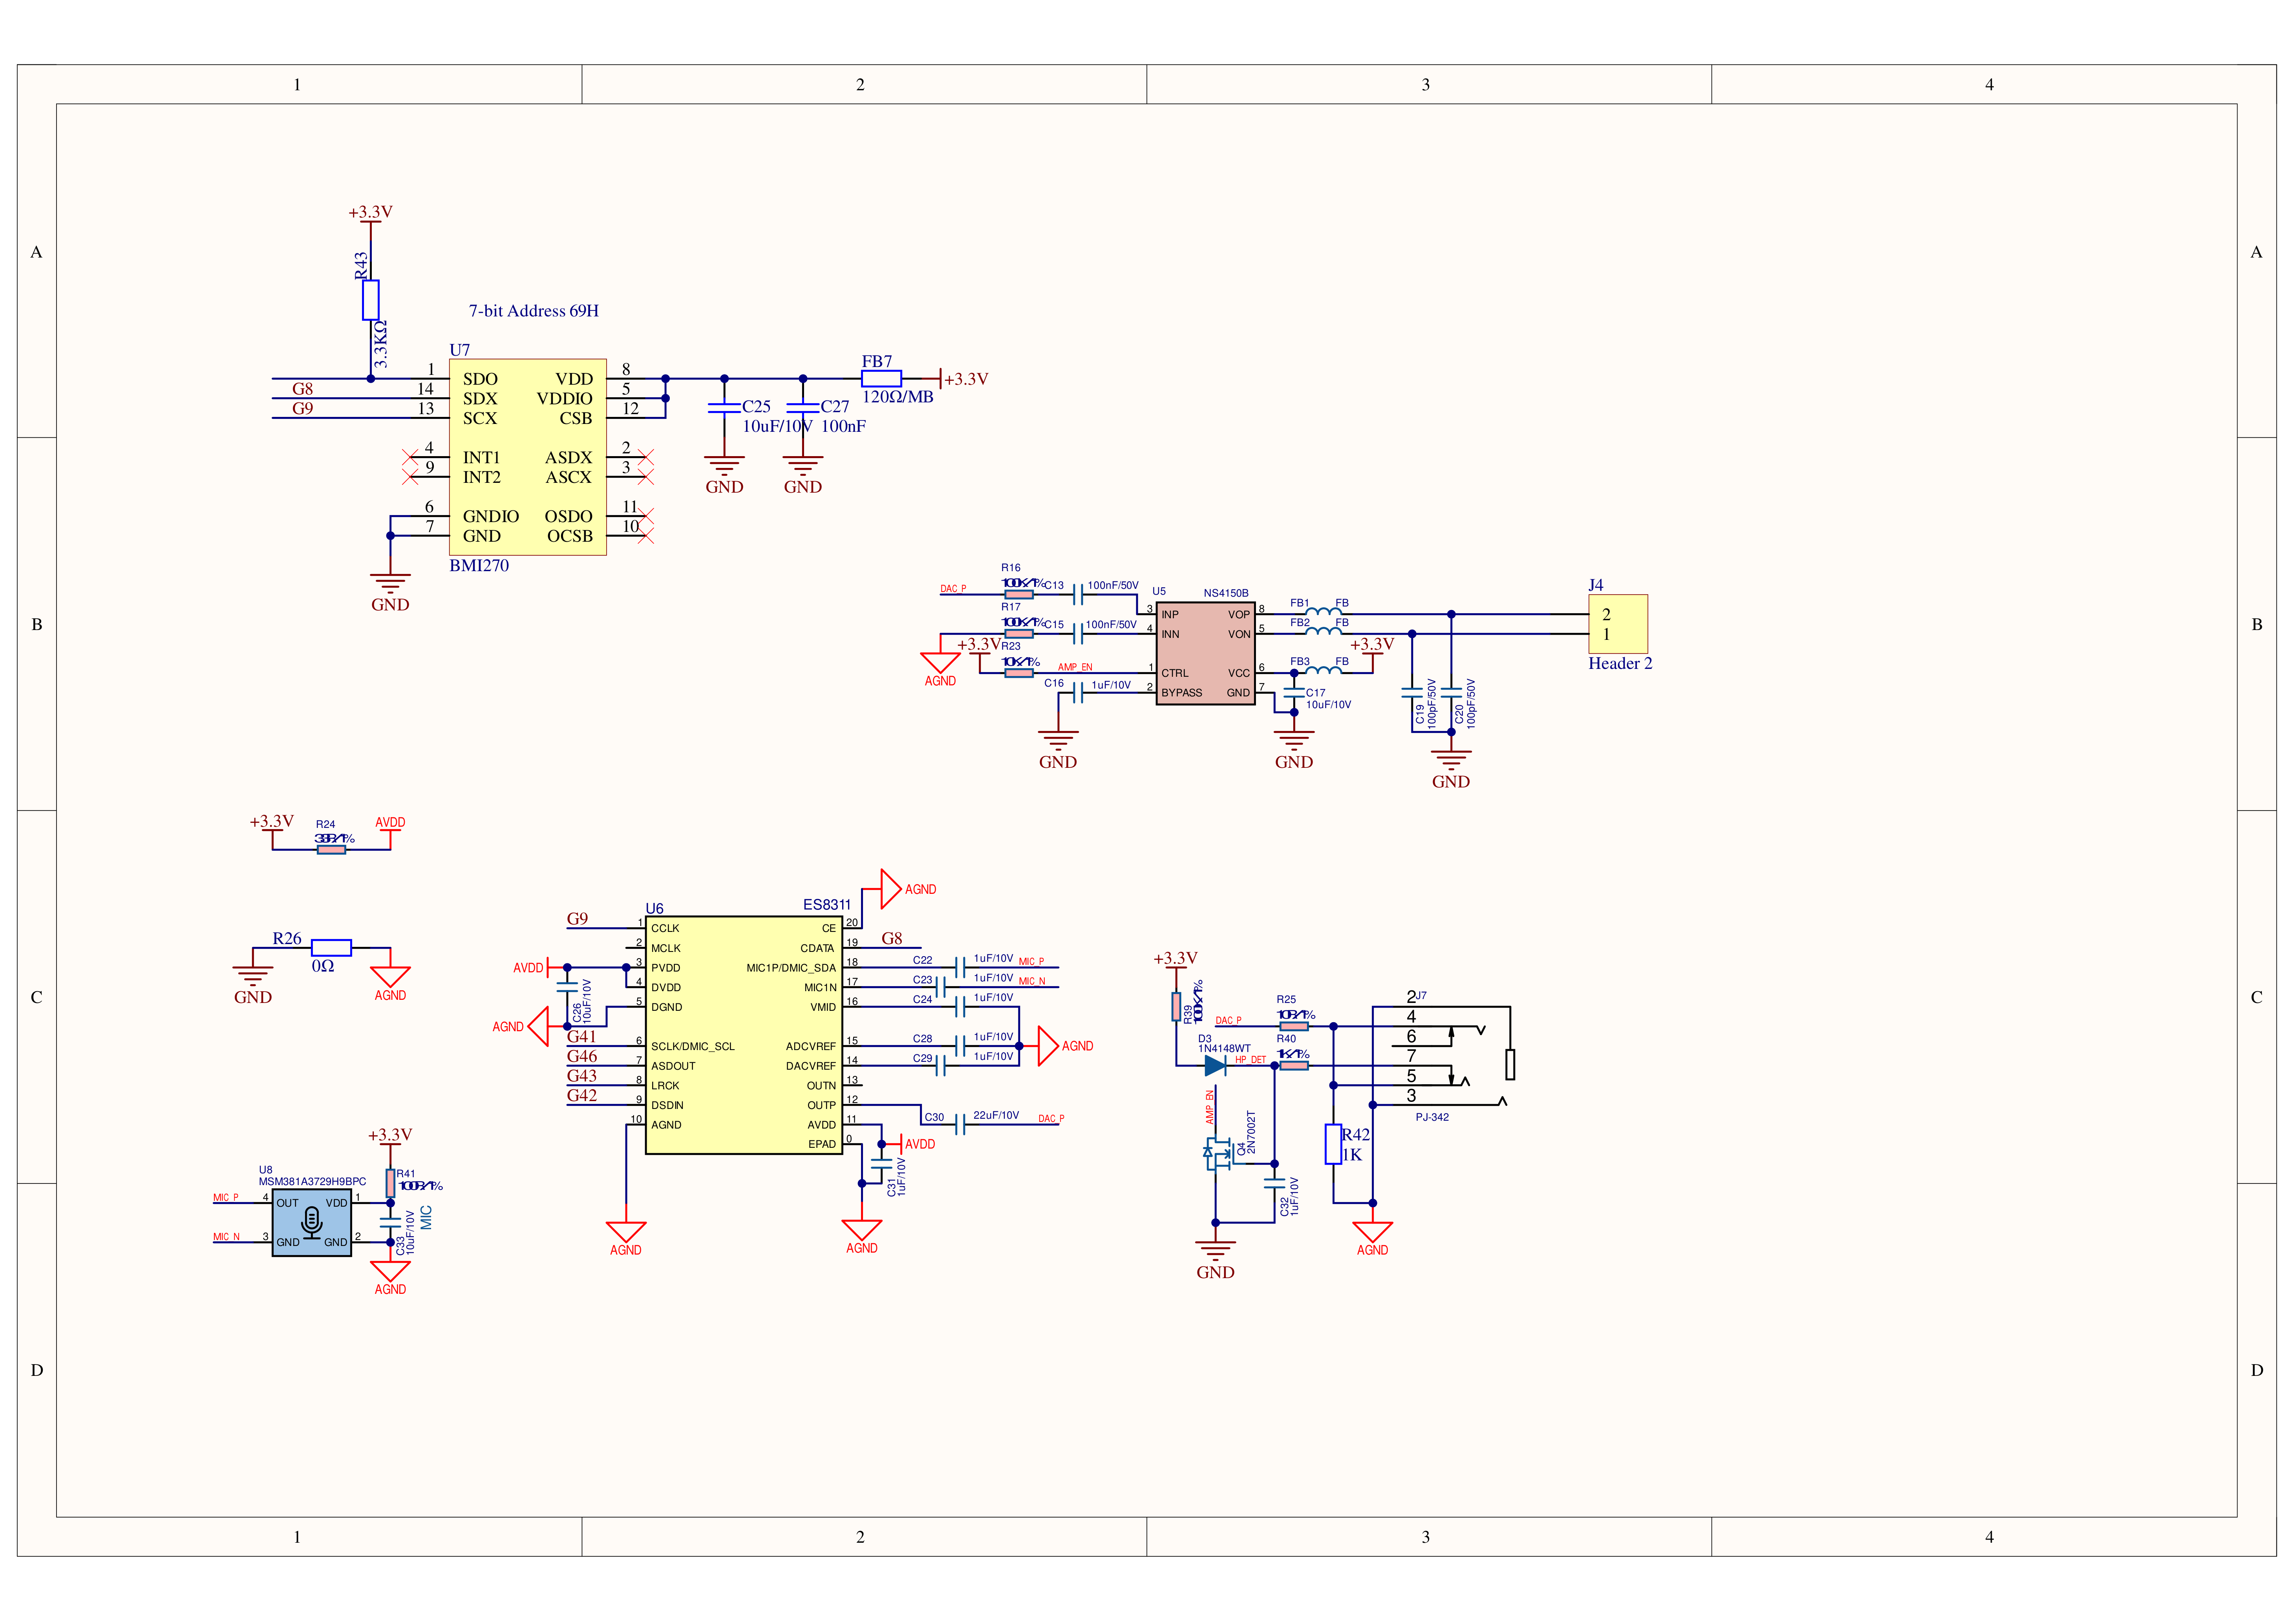Click the "VDDIO" pin name on U7
Viewport: 2296px width, 1622px height.
point(564,399)
